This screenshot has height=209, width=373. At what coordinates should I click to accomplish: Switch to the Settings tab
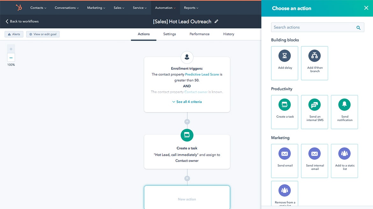click(169, 34)
